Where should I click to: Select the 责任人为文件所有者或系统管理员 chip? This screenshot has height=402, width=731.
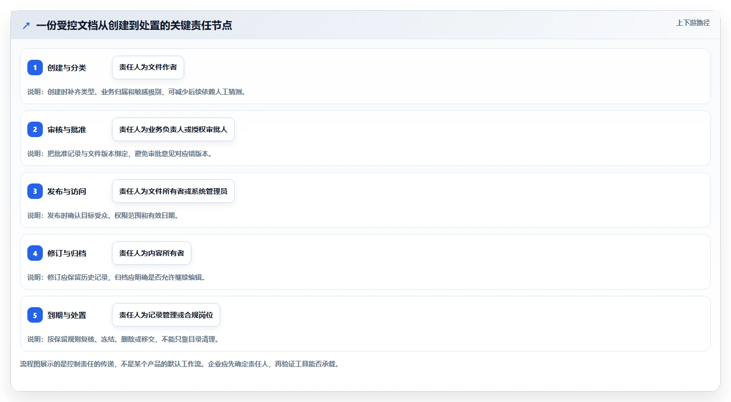click(x=173, y=191)
